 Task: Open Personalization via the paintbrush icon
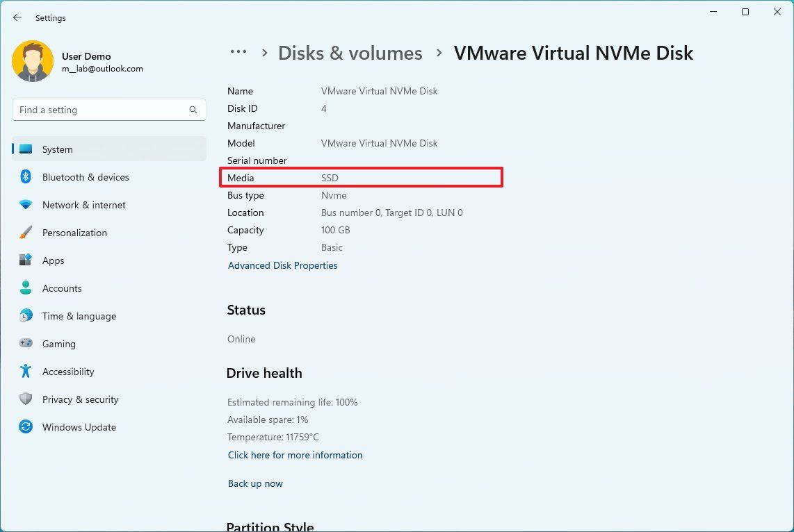click(x=26, y=233)
